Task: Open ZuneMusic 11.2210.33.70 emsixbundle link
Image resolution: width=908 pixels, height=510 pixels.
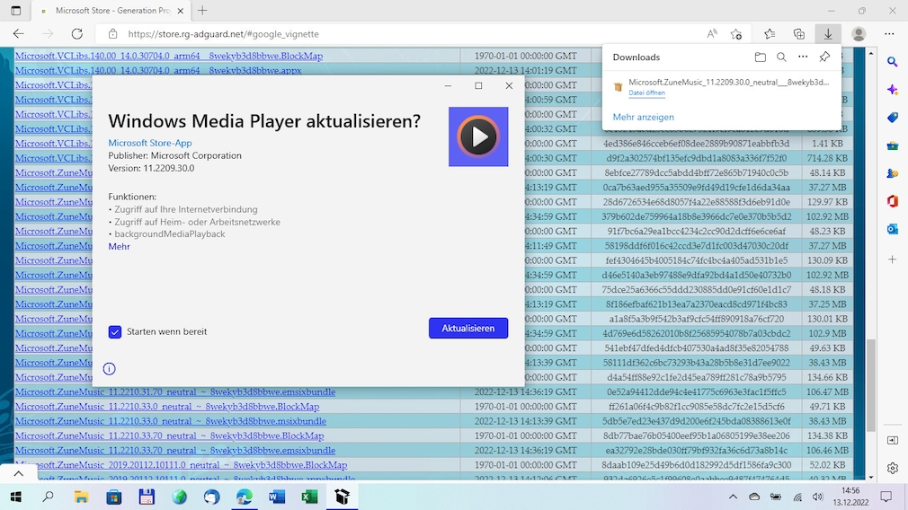Action: click(x=175, y=451)
